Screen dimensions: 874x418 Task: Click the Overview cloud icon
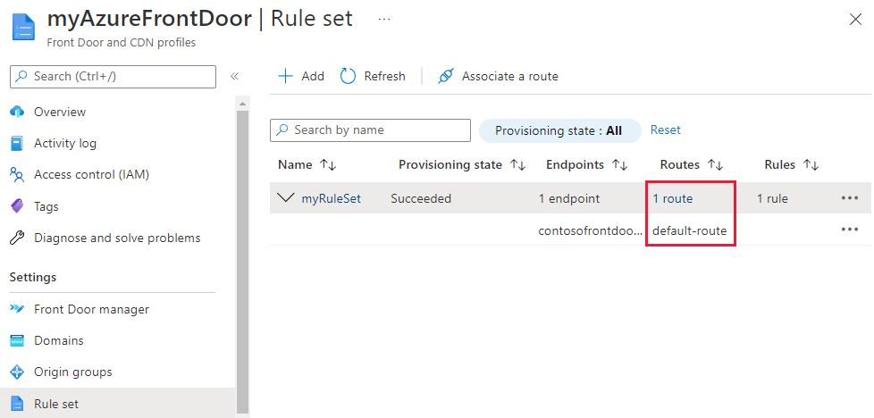click(x=16, y=112)
